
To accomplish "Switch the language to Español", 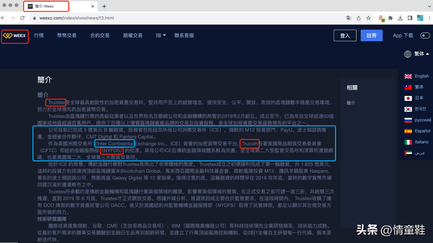I will pos(423,131).
